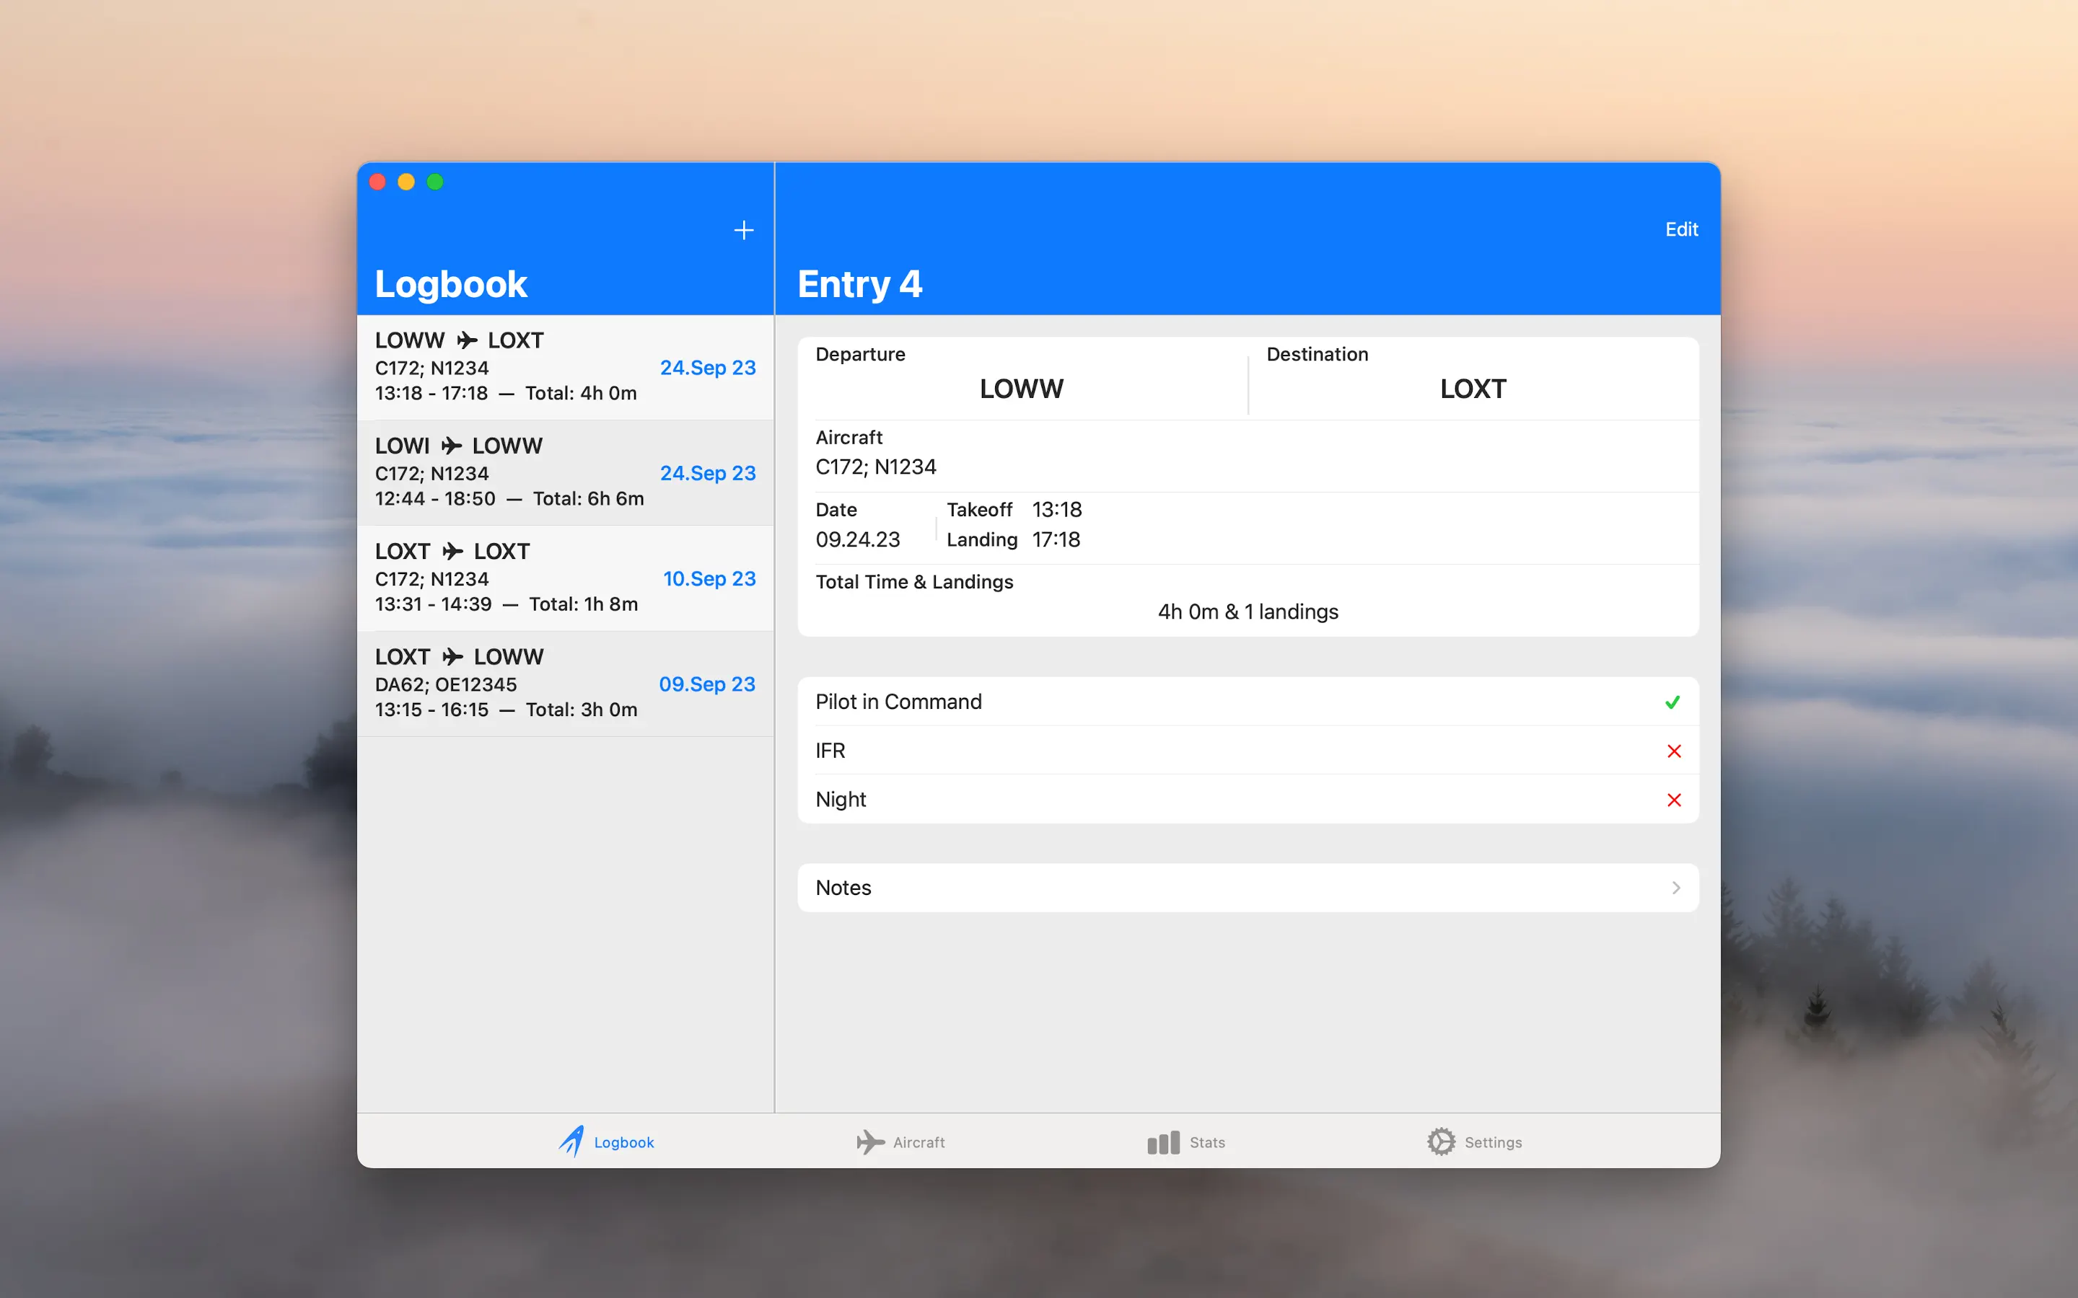Switch to the Stats tab

click(x=1206, y=1143)
